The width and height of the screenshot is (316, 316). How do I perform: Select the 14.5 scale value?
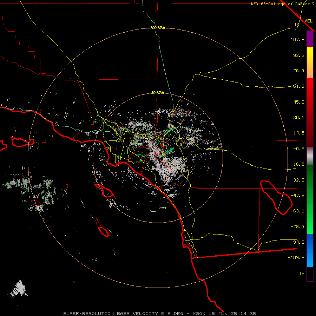click(299, 133)
